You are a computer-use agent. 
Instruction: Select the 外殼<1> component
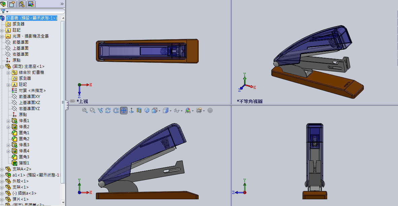click(21, 181)
